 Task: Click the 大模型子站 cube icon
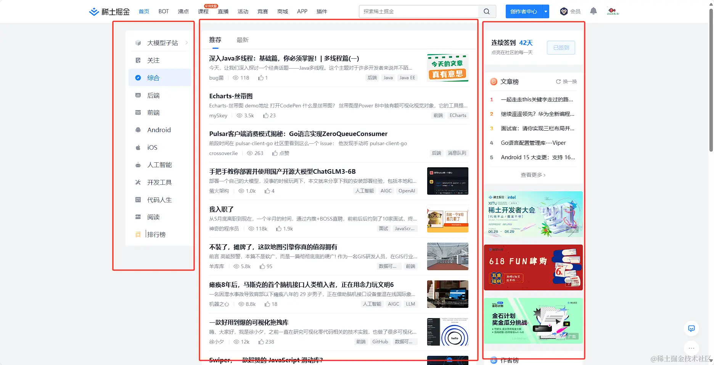(x=138, y=43)
